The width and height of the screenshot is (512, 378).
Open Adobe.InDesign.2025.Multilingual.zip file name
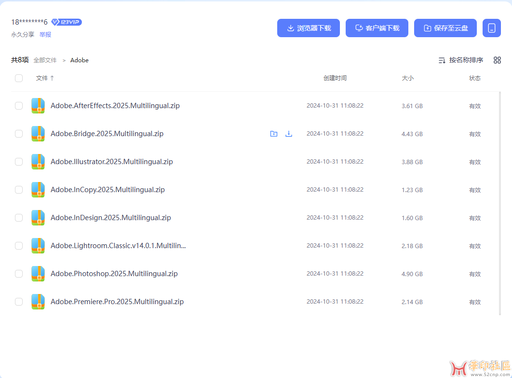pyautogui.click(x=111, y=218)
